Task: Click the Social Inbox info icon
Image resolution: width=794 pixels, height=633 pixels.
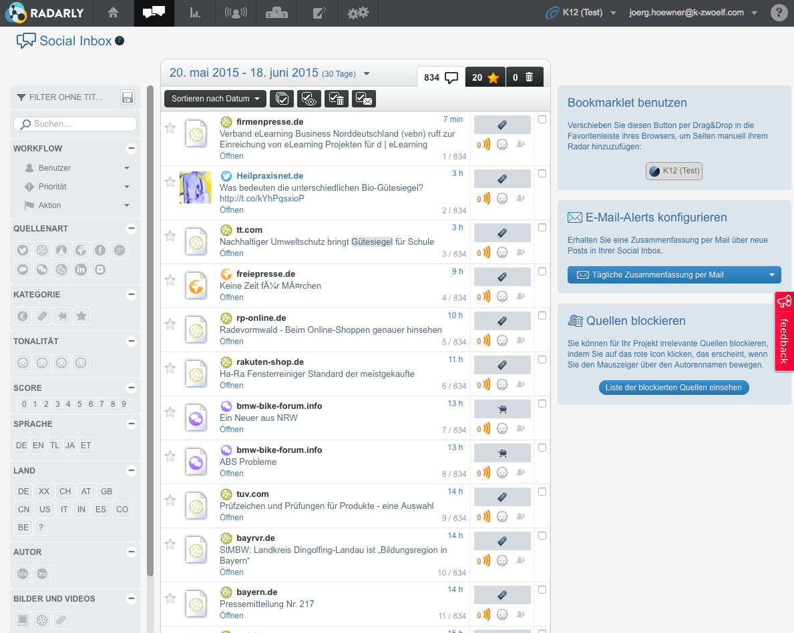Action: [120, 41]
